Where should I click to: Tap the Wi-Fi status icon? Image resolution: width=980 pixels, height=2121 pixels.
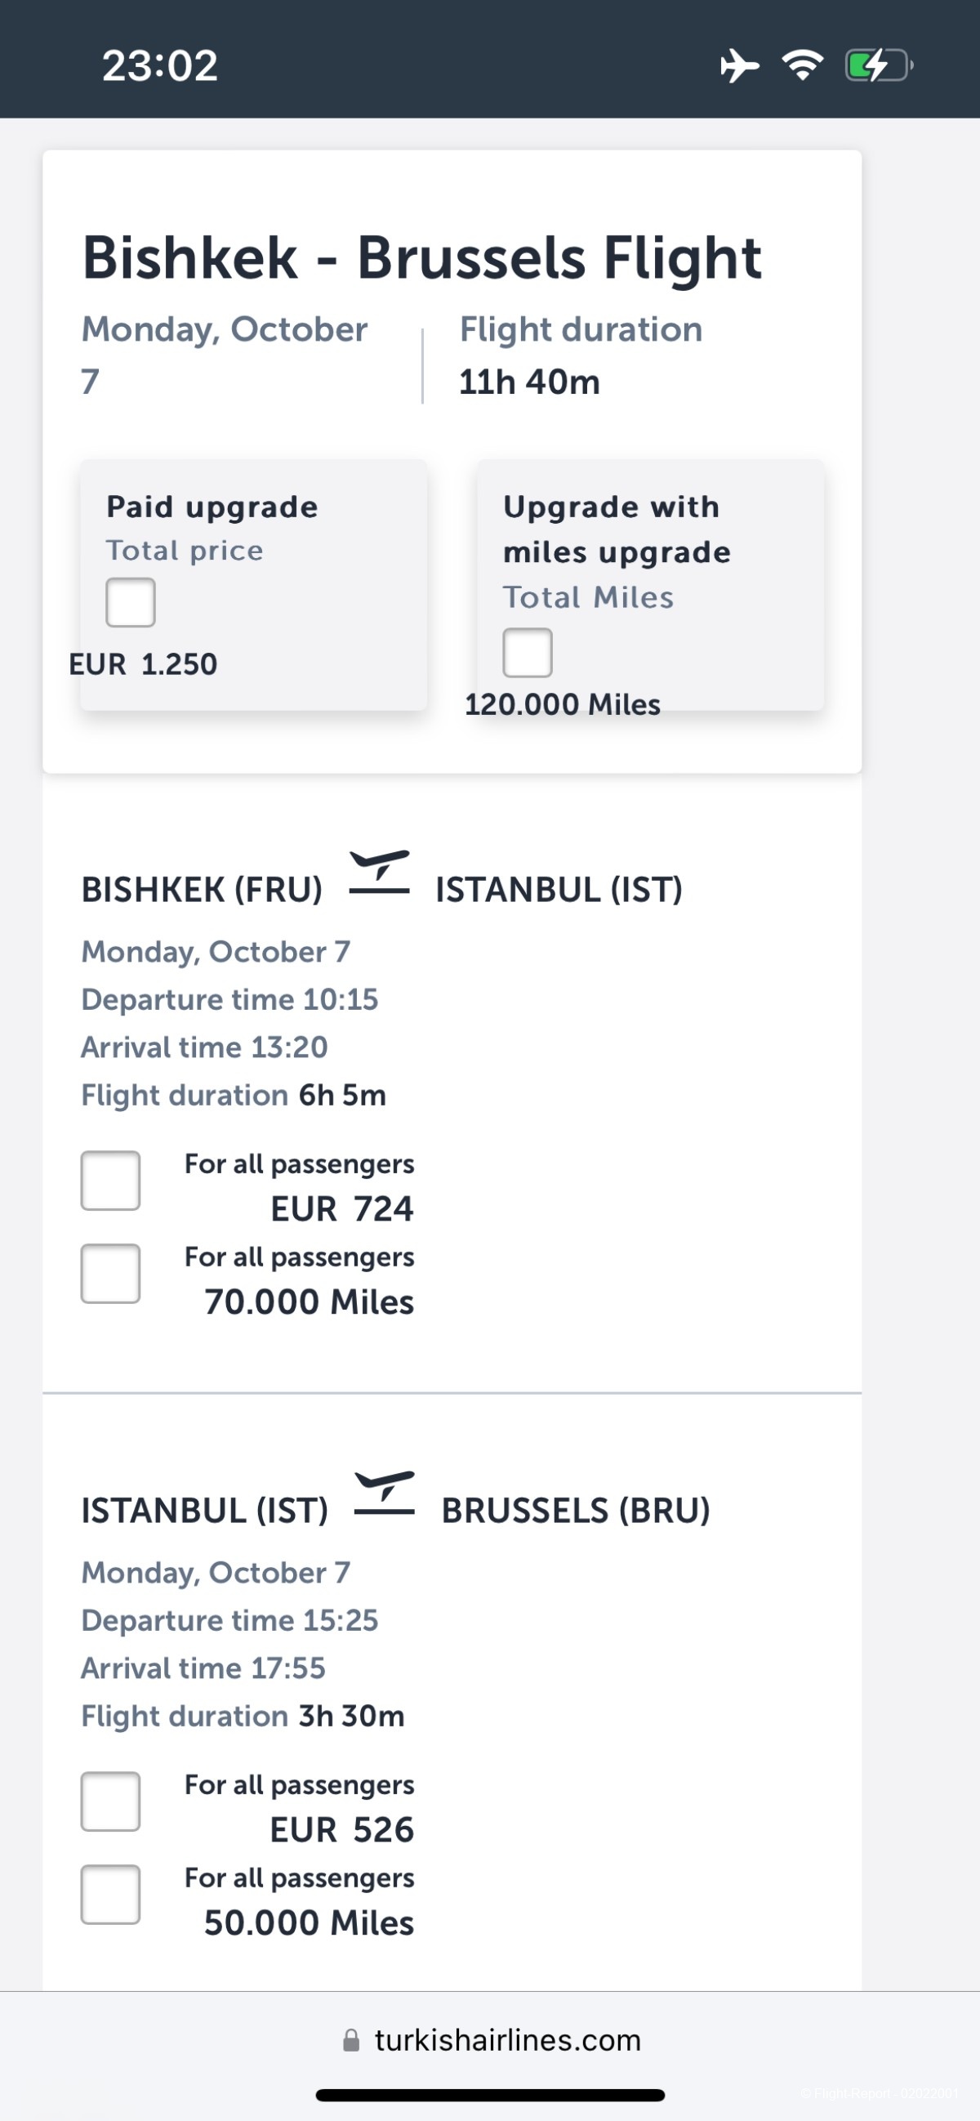pyautogui.click(x=802, y=65)
